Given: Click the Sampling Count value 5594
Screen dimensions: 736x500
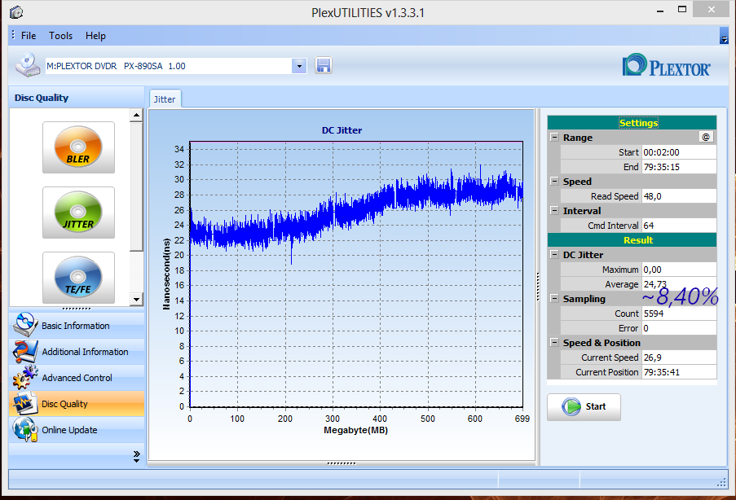Looking at the screenshot, I should [679, 314].
